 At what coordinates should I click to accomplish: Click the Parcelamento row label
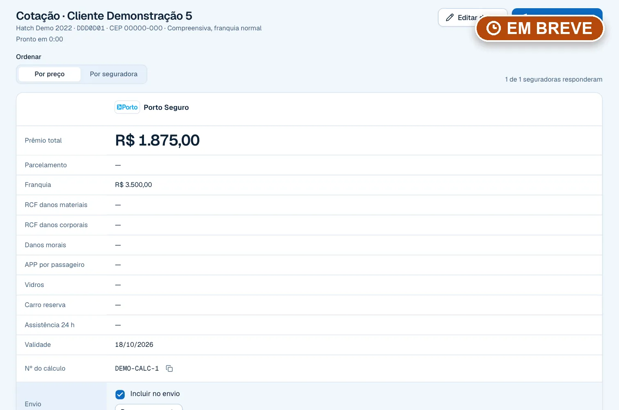pos(46,165)
